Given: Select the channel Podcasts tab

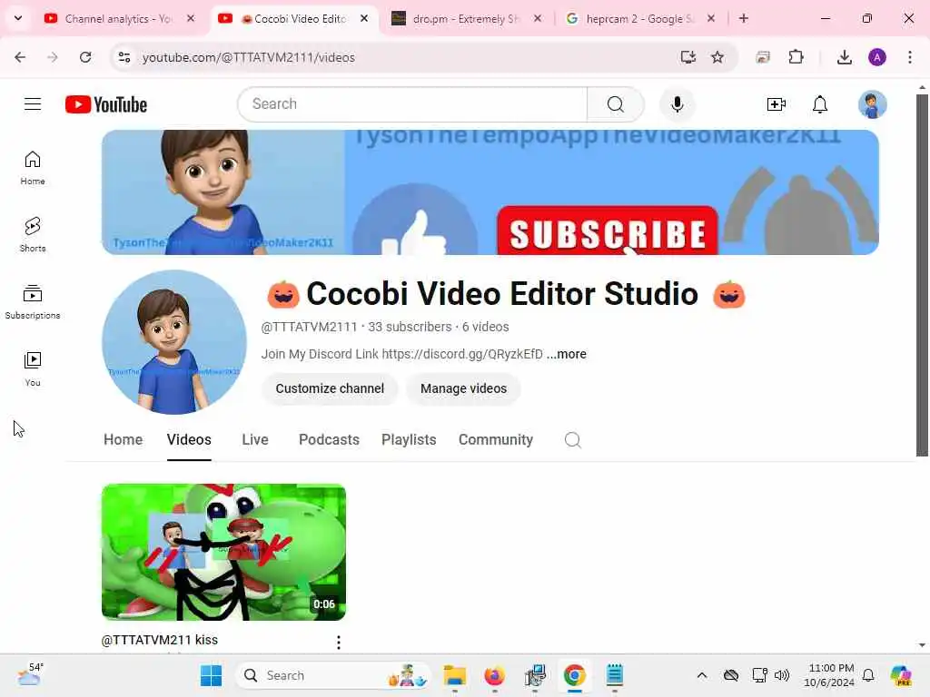Looking at the screenshot, I should (329, 440).
